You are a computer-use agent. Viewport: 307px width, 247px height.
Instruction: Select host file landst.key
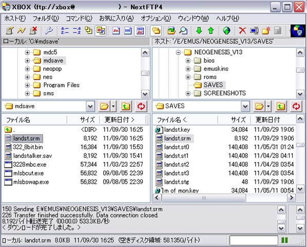pos(177,130)
